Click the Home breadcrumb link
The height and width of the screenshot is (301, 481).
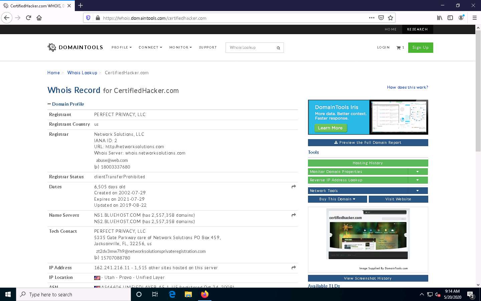point(53,73)
